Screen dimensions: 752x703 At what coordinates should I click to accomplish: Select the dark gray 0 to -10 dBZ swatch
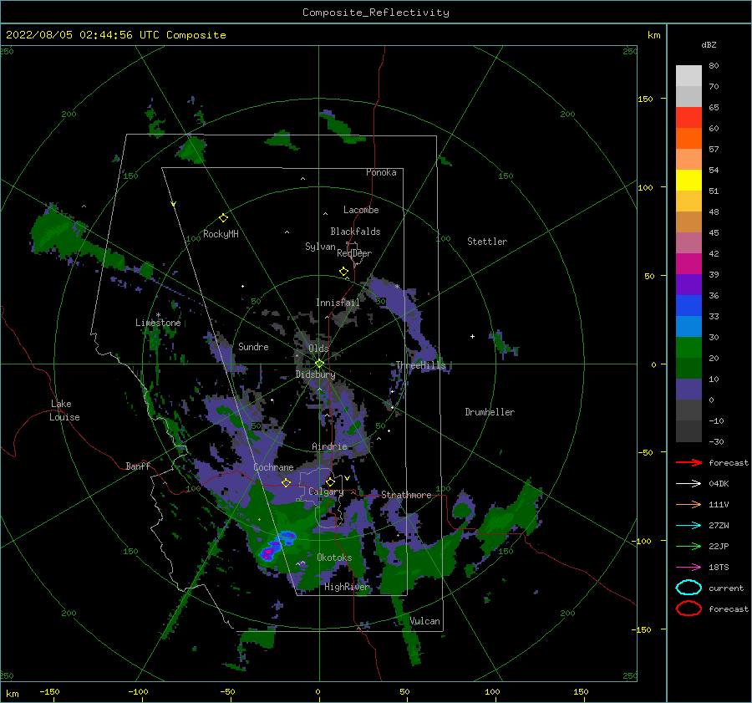(x=688, y=410)
